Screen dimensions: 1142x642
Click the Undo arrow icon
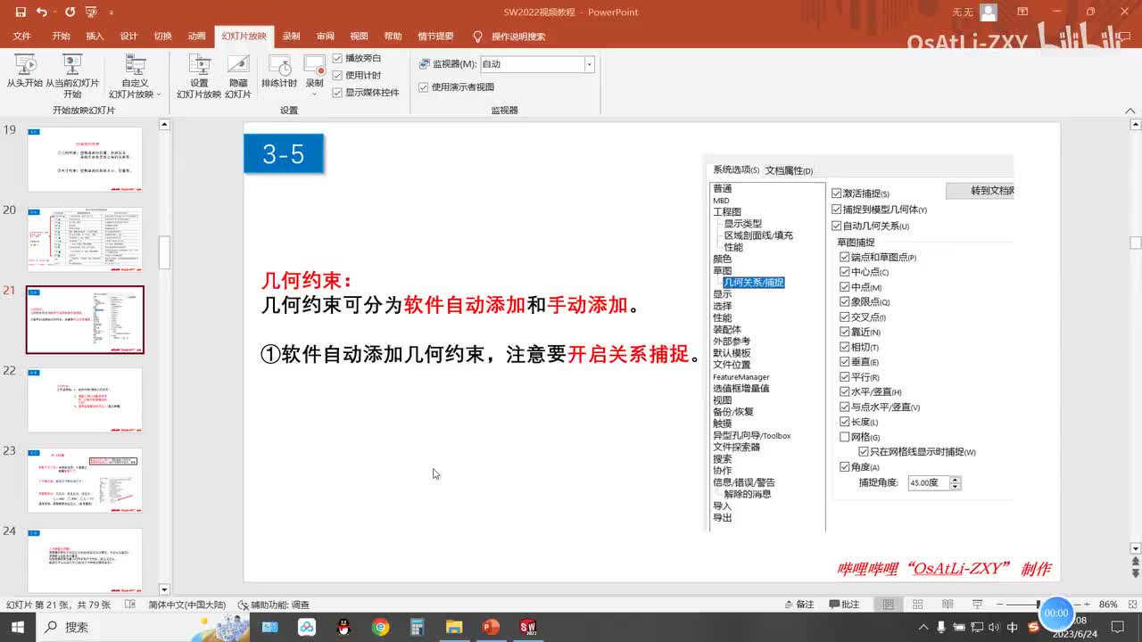pyautogui.click(x=42, y=12)
